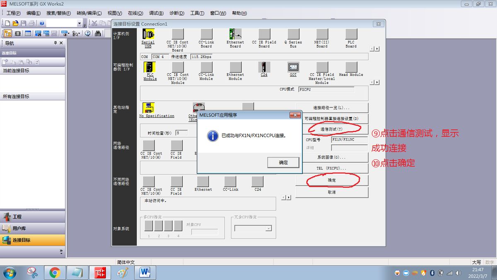Image resolution: width=497 pixels, height=280 pixels.
Task: Select the PLC Module icon
Action: [150, 67]
